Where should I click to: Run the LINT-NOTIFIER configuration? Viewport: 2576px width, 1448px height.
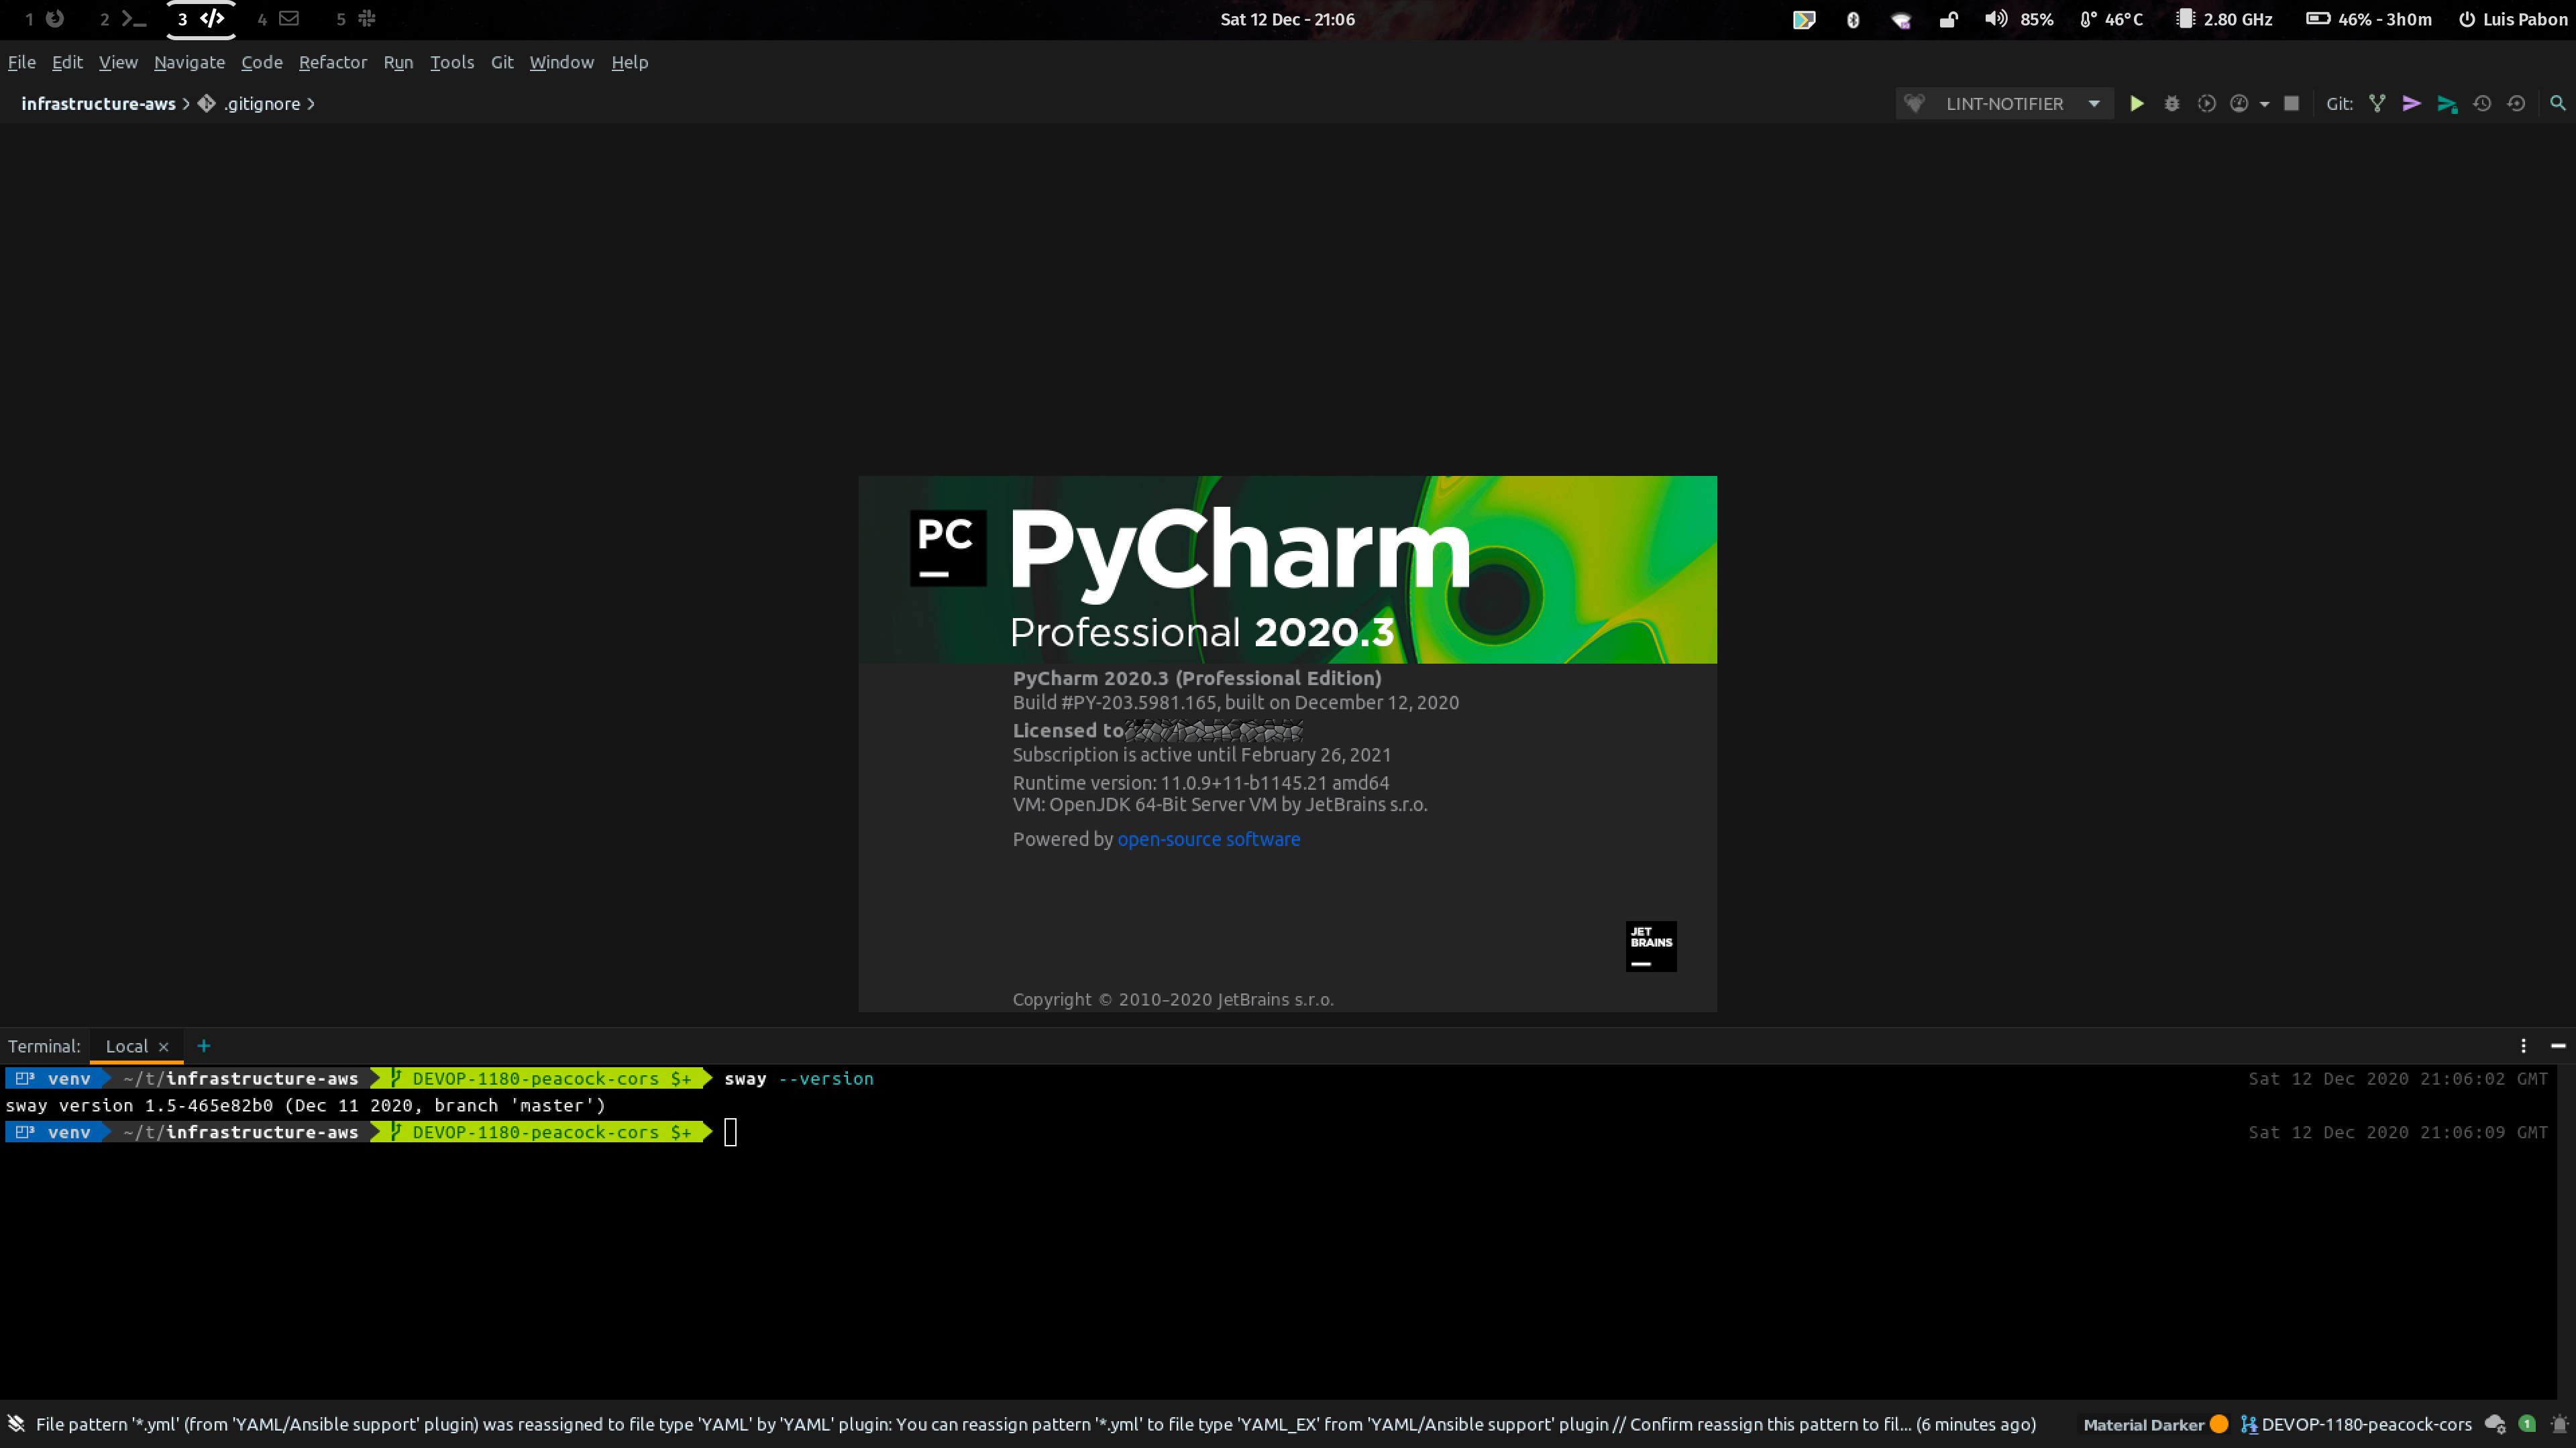click(2136, 104)
